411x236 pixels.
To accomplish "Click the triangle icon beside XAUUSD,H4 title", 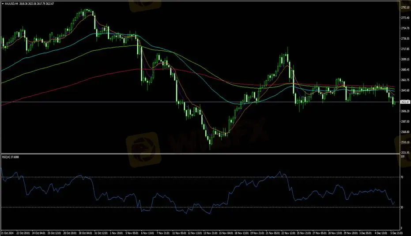I will pos(3,4).
